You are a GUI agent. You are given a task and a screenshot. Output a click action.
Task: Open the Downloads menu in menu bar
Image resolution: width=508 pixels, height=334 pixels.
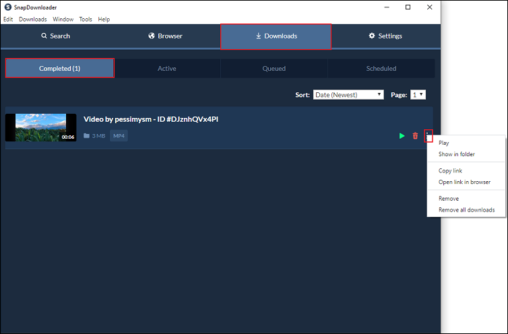(33, 19)
